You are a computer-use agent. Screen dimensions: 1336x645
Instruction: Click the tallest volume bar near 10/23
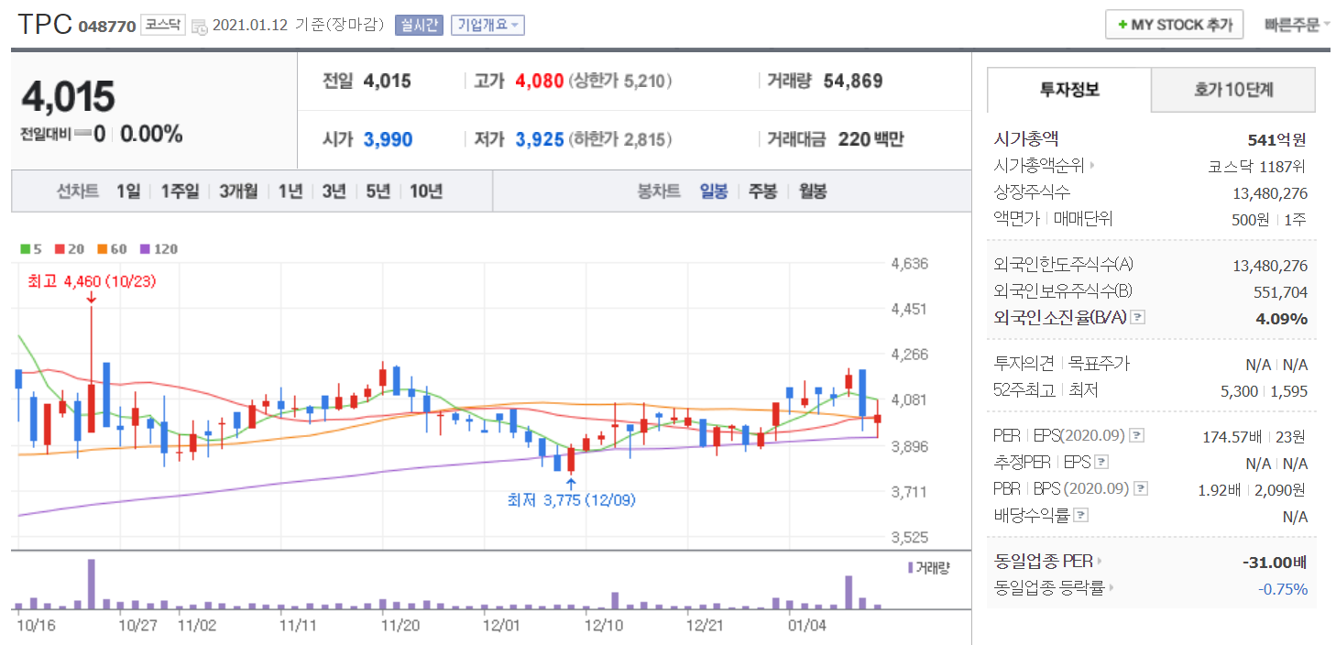click(92, 584)
